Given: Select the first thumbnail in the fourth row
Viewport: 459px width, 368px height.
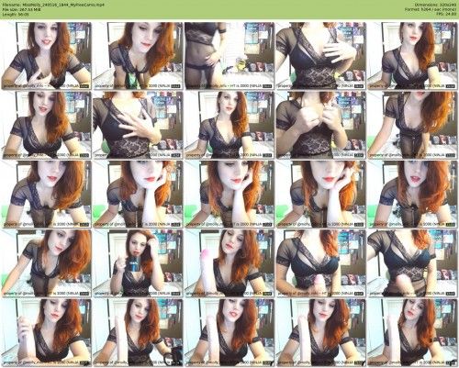Looking at the screenshot, I should click(46, 263).
